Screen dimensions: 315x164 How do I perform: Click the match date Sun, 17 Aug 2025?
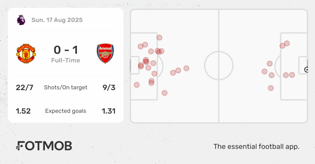pos(57,20)
